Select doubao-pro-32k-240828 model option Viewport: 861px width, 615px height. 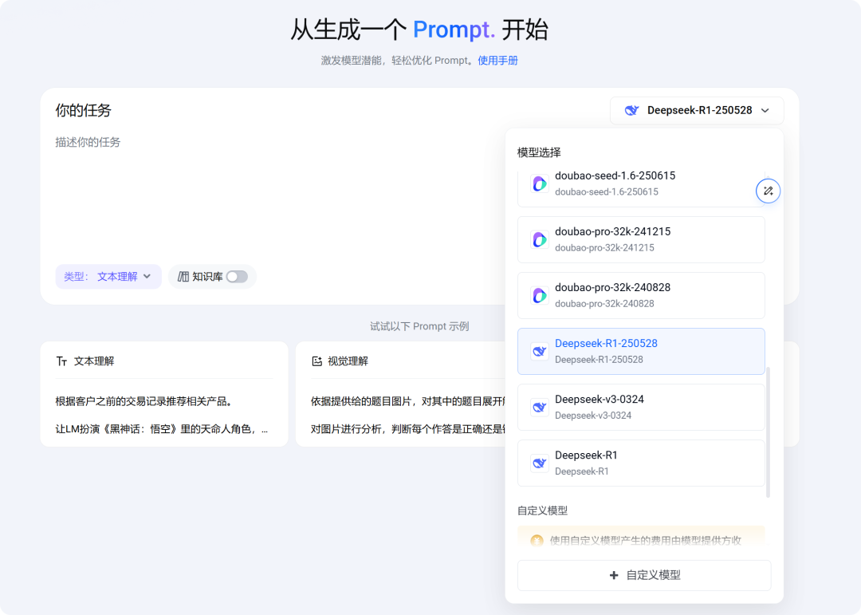(641, 296)
